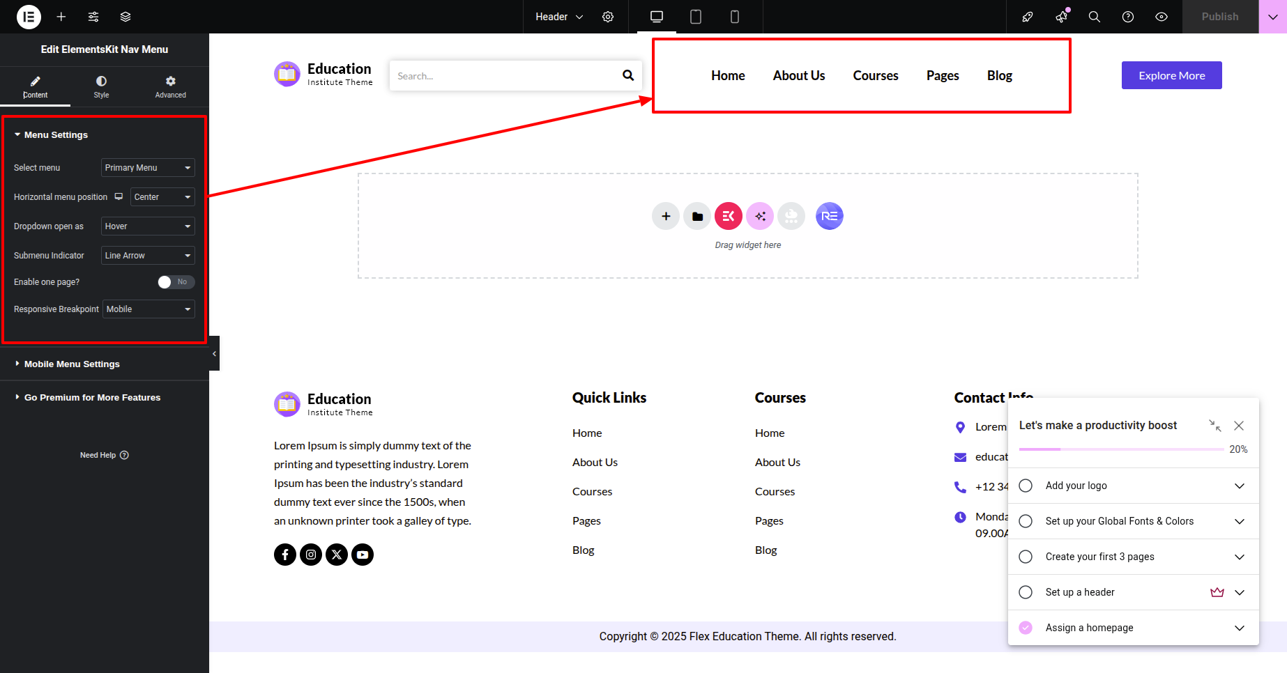Switch to the Style tab
The height and width of the screenshot is (673, 1287).
102,87
